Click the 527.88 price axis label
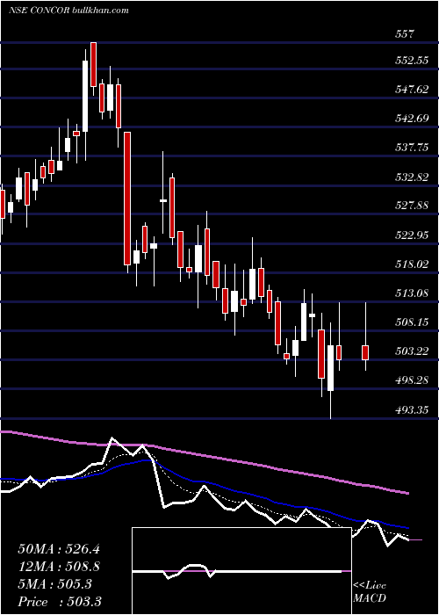The height and width of the screenshot is (615, 439). (x=412, y=206)
